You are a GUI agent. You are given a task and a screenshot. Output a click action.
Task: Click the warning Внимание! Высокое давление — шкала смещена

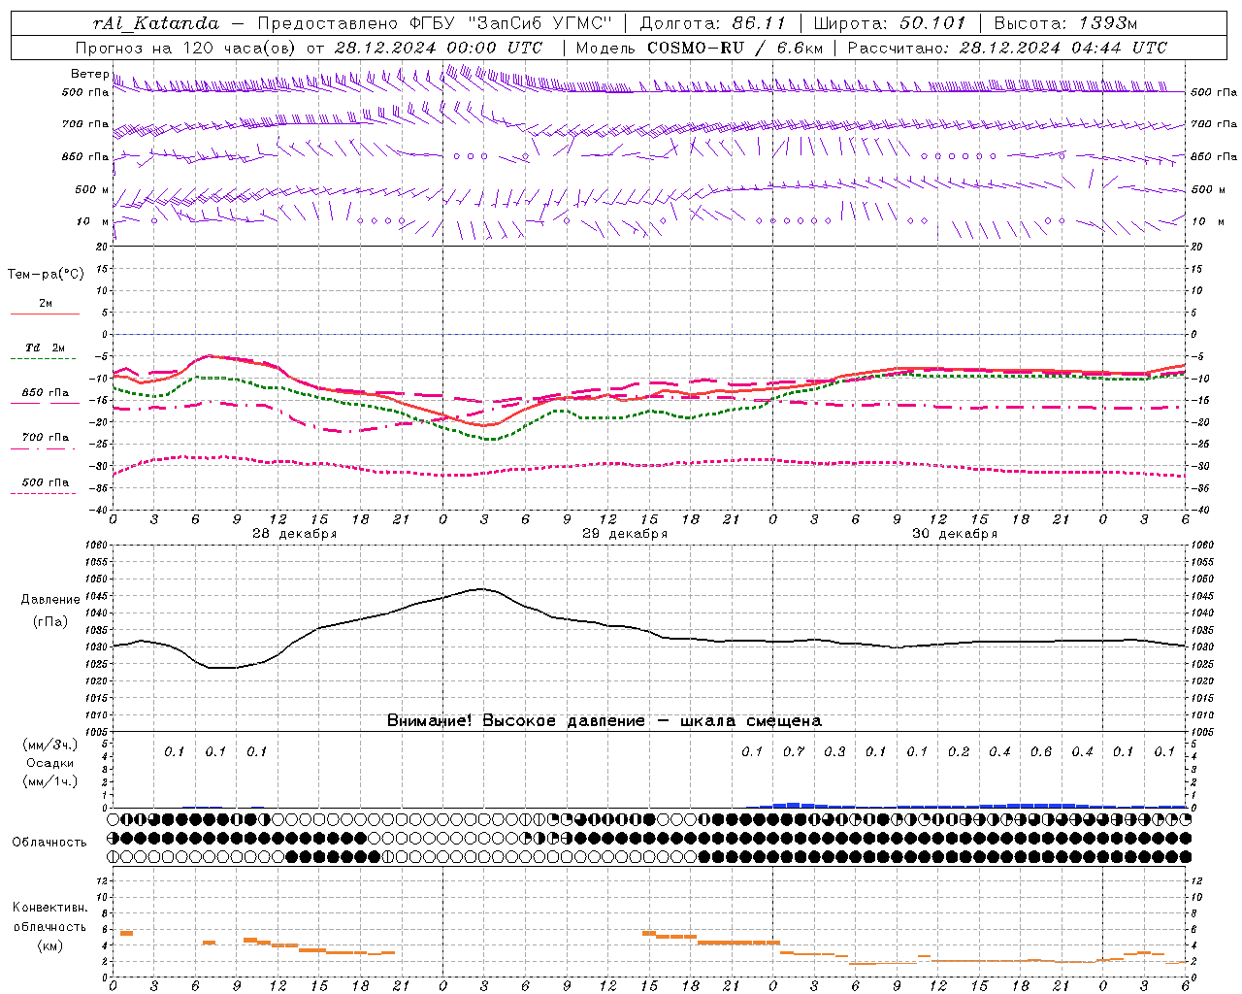[605, 720]
